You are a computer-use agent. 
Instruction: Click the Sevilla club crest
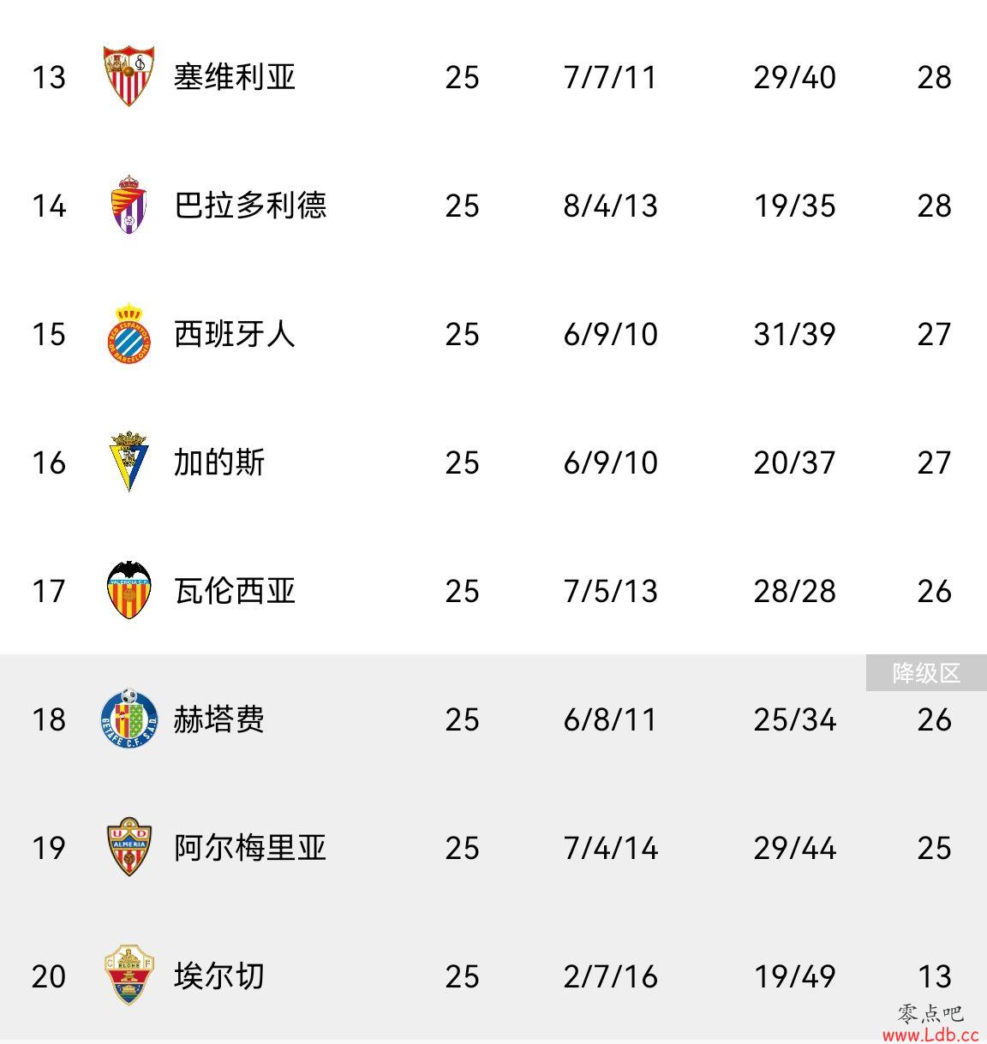coord(129,76)
